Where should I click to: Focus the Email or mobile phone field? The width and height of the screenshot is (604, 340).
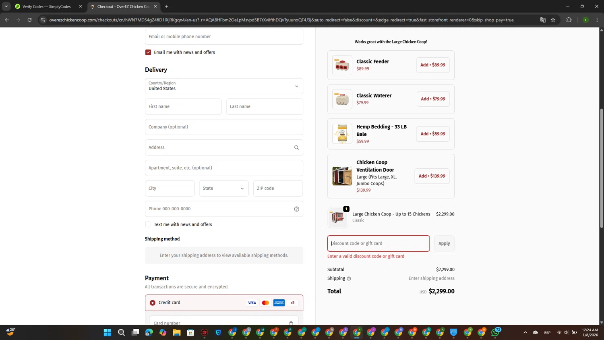click(224, 37)
